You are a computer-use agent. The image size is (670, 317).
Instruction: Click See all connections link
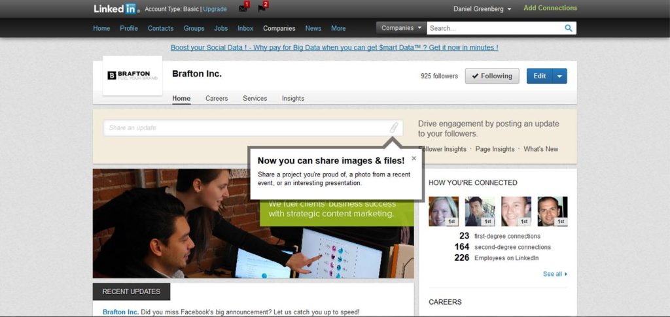pos(555,274)
